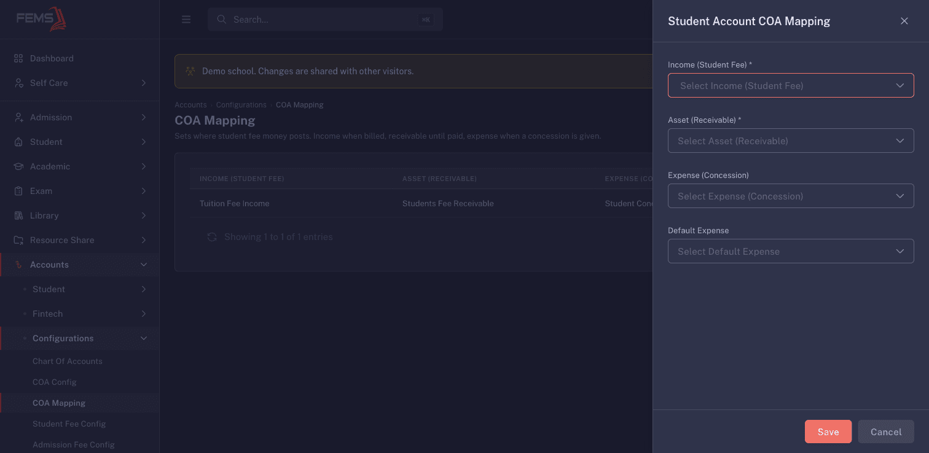929x453 pixels.
Task: Click the Students Fee Receivable cell
Action: coord(448,203)
